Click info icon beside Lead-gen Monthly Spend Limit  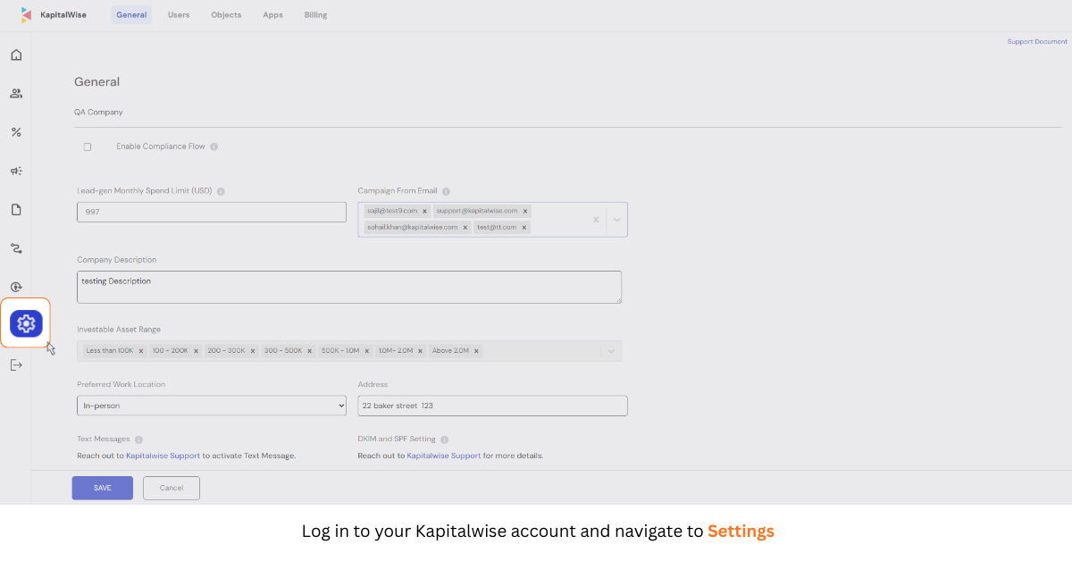[221, 191]
